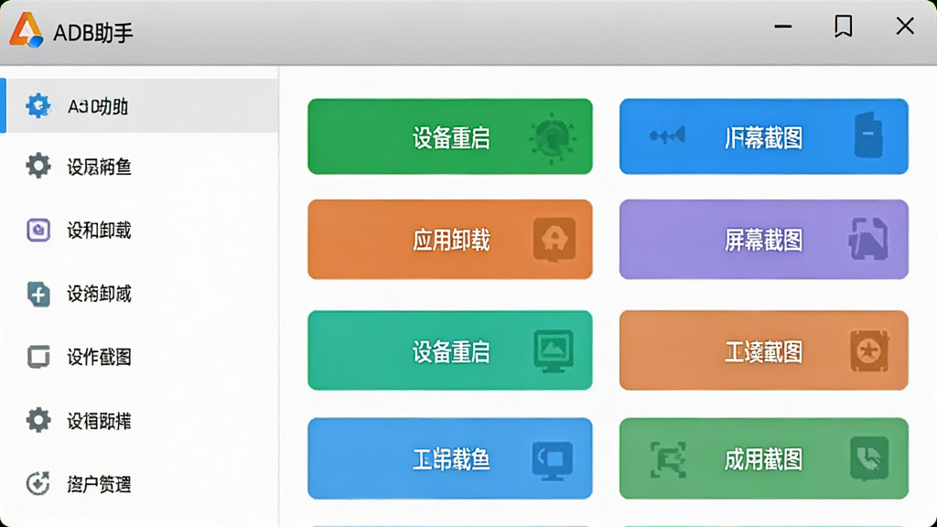
Task: Click the ADB助手 app logo
Action: (27, 30)
